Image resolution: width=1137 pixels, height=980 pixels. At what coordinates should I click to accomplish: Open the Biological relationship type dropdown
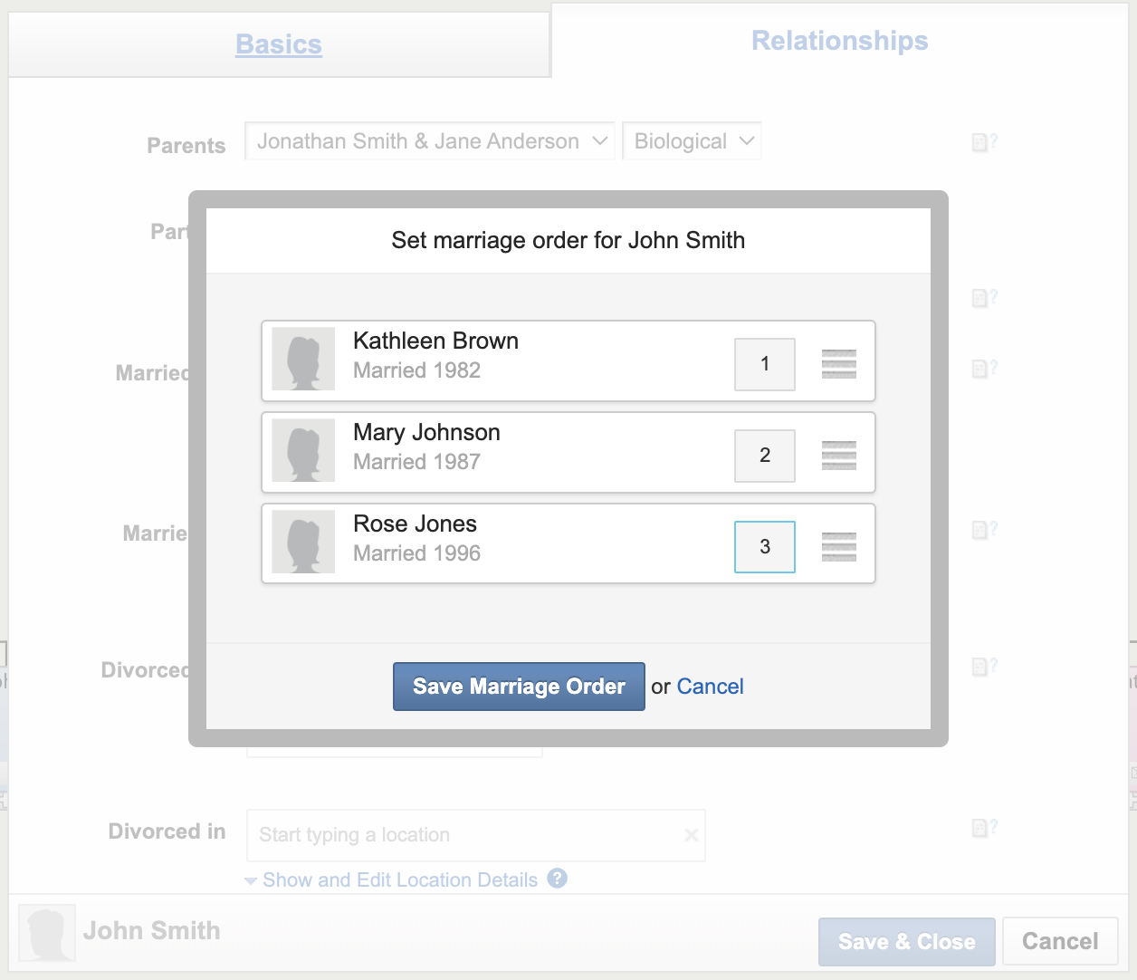[x=692, y=141]
